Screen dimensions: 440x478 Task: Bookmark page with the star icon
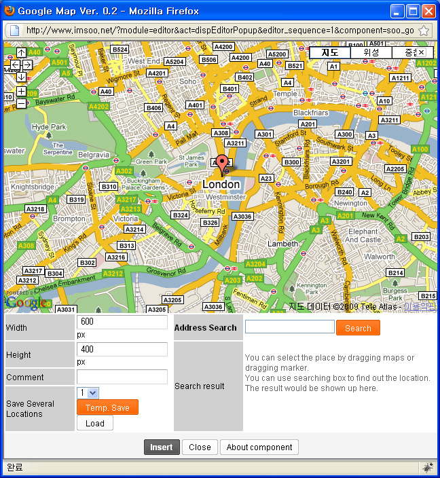coord(424,31)
